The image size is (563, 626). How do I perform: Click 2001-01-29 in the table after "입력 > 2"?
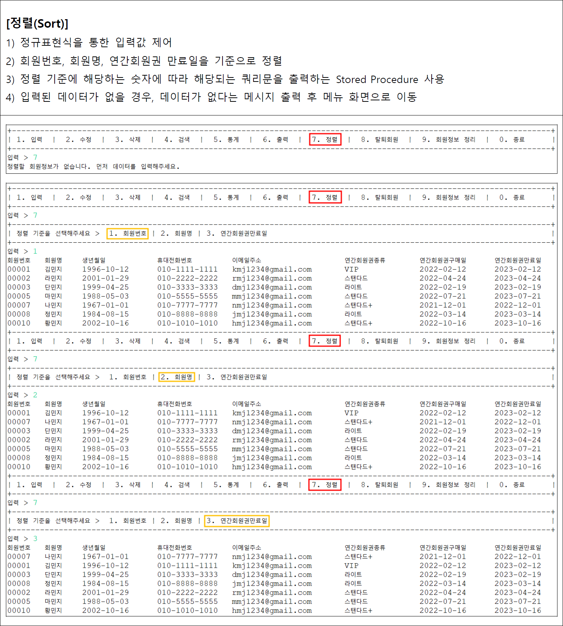click(106, 440)
